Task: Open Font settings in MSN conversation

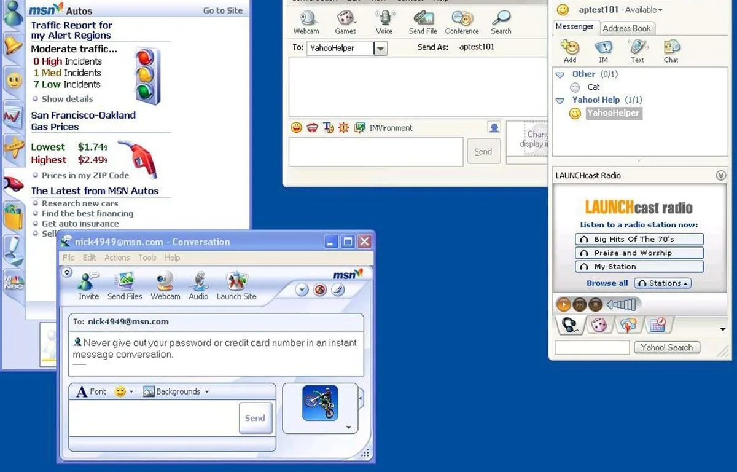Action: [91, 391]
